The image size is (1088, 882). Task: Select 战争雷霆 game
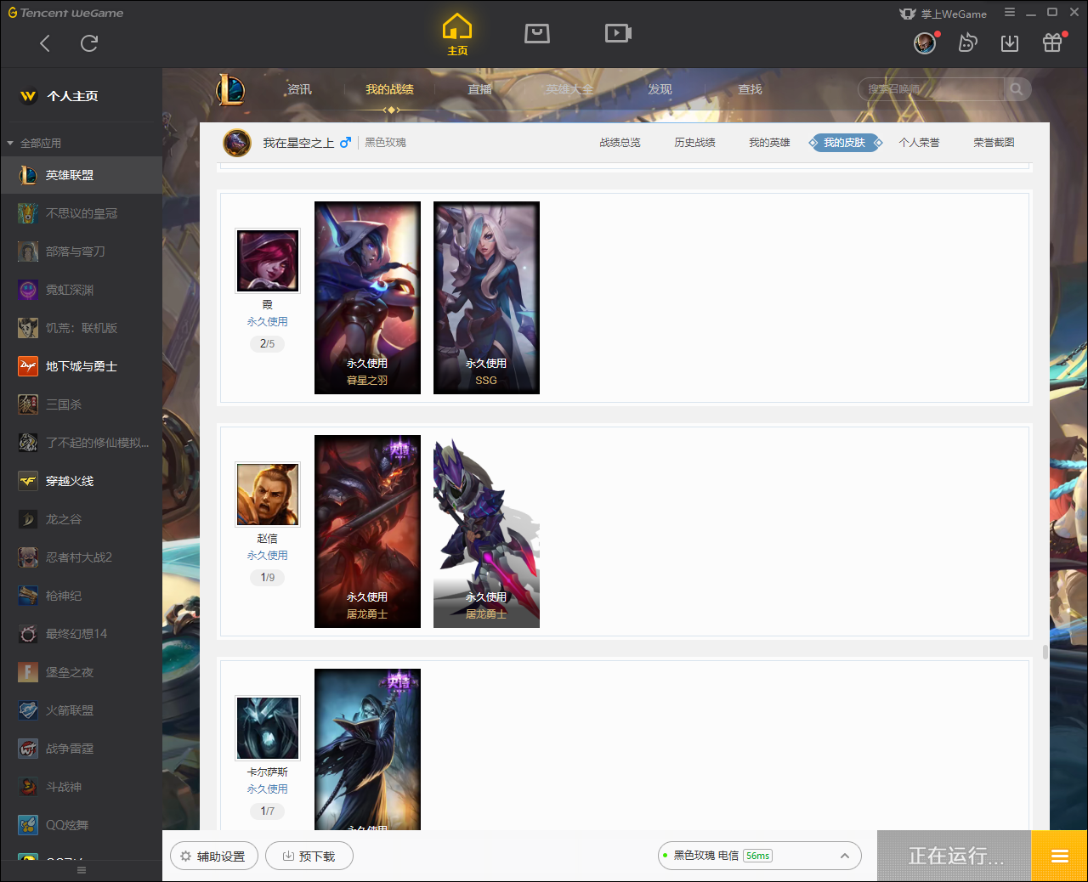81,749
